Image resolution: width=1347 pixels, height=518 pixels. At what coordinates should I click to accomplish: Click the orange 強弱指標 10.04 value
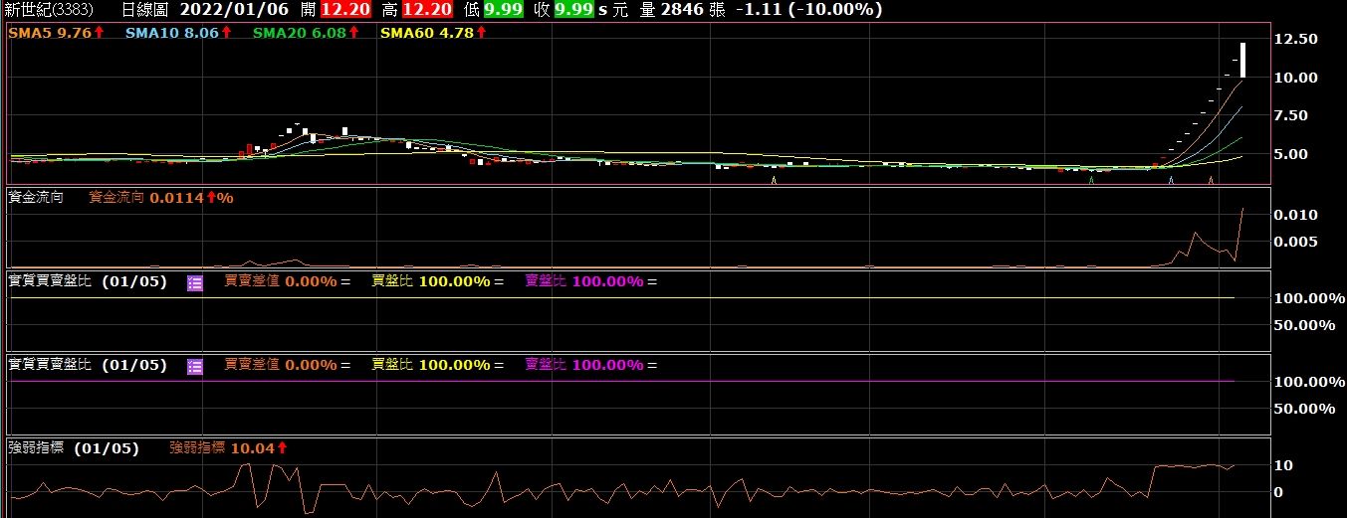[229, 448]
